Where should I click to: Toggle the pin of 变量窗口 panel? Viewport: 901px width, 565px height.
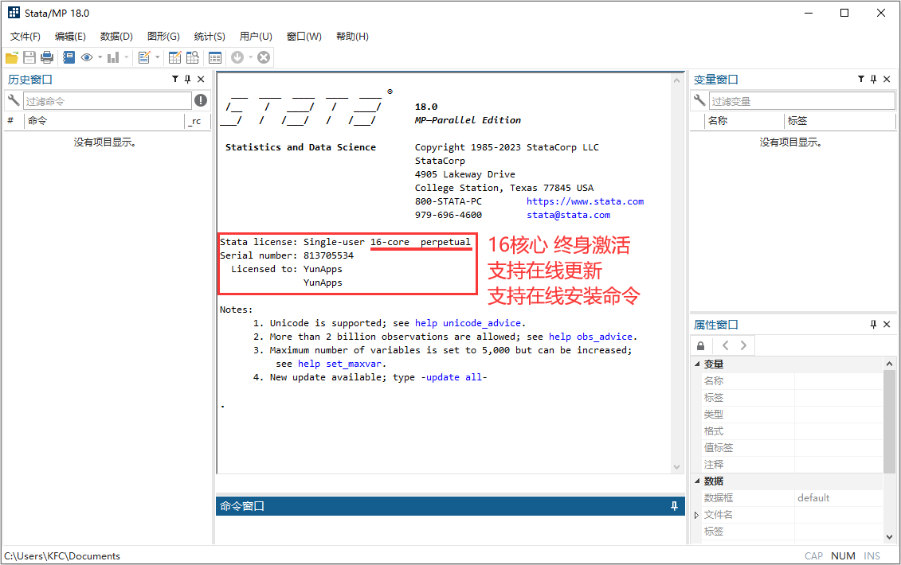(x=873, y=80)
